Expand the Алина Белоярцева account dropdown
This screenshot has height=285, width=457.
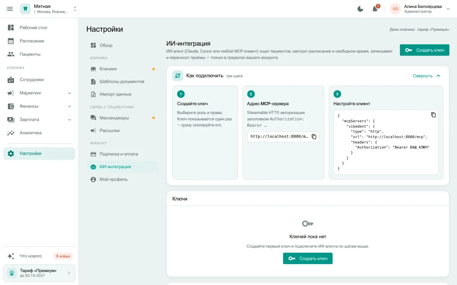[448, 9]
